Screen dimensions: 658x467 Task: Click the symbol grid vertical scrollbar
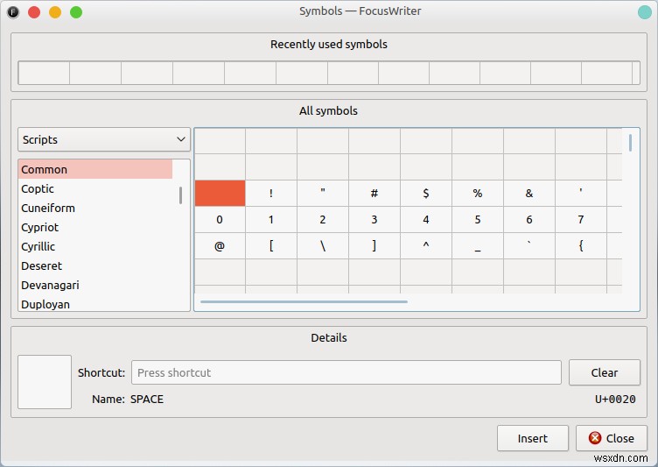pos(630,143)
